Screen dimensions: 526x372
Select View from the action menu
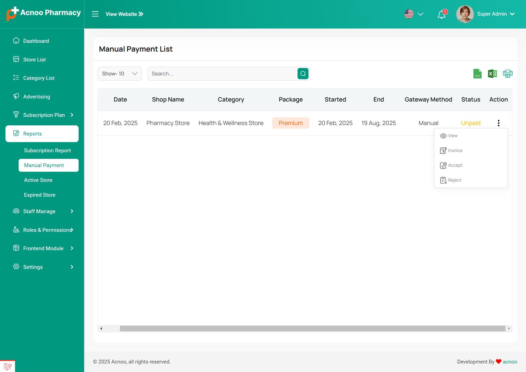pos(453,136)
